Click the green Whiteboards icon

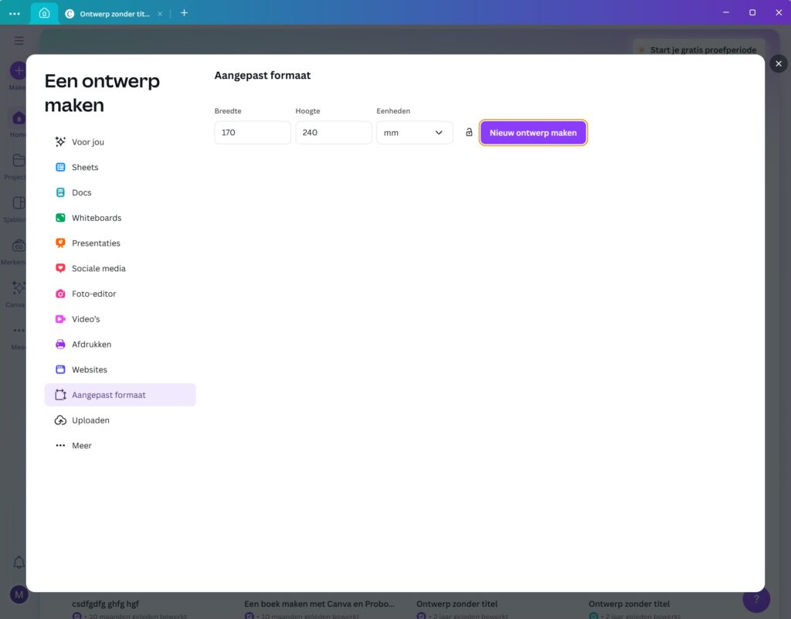pyautogui.click(x=60, y=218)
